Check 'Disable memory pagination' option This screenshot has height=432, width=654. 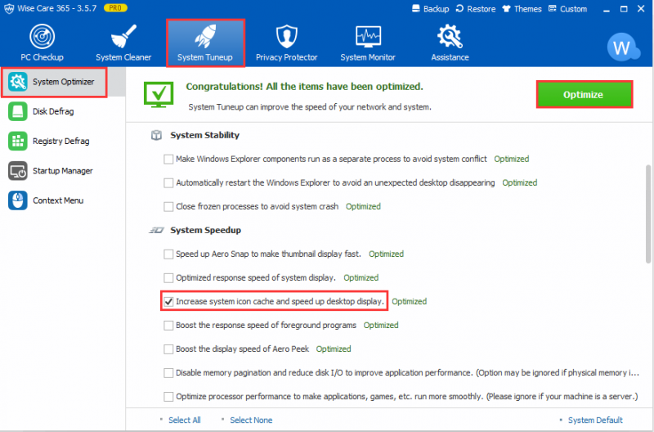(168, 373)
